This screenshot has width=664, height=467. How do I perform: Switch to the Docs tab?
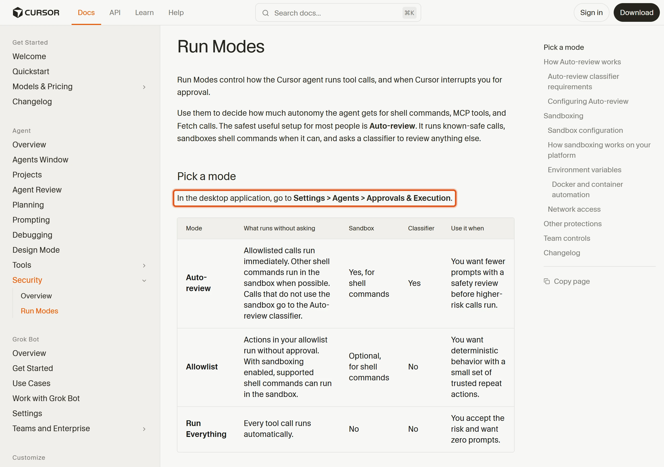click(x=86, y=12)
